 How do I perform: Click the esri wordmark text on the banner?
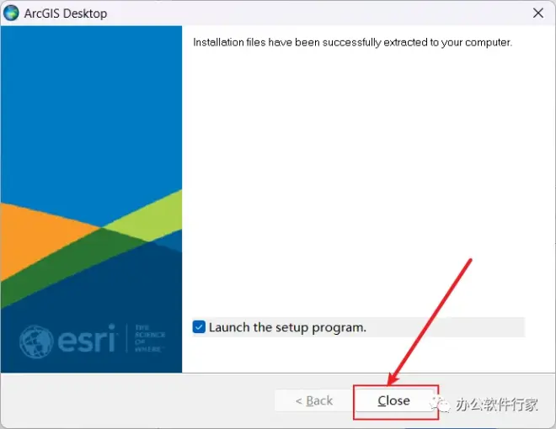coord(88,338)
